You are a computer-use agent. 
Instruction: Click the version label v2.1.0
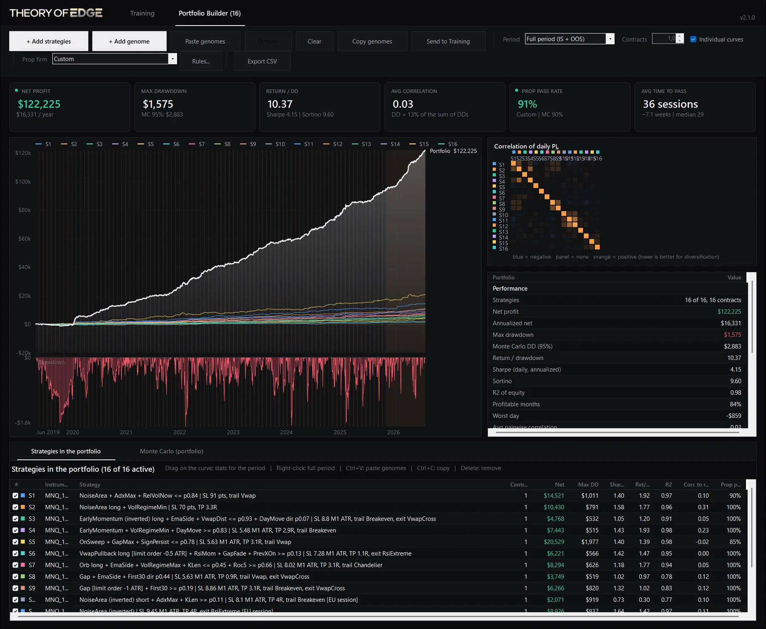pos(747,17)
